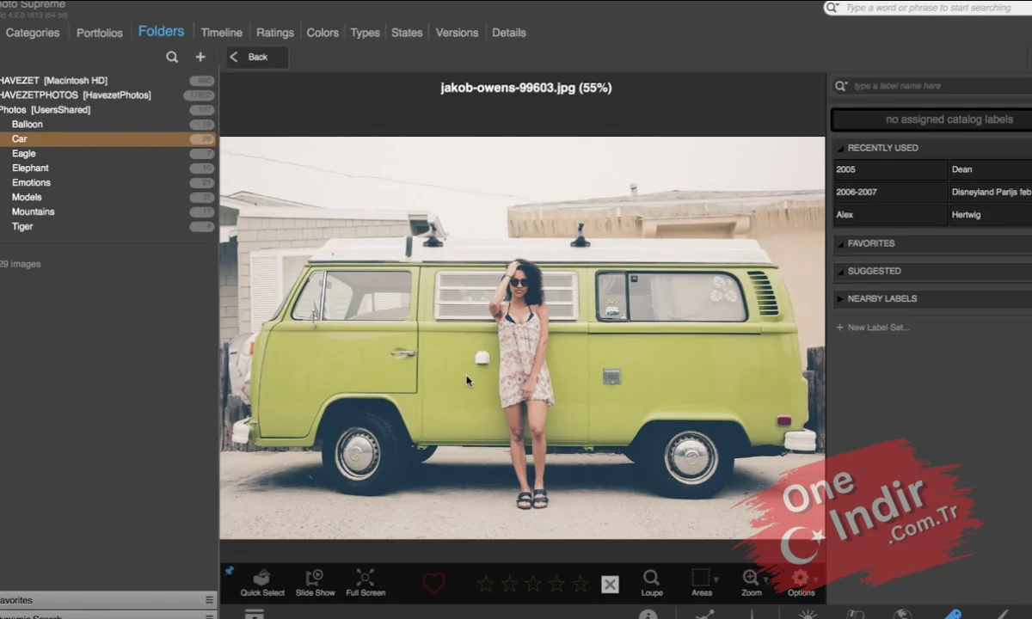Activate the Loupe magnifier tool

(652, 582)
